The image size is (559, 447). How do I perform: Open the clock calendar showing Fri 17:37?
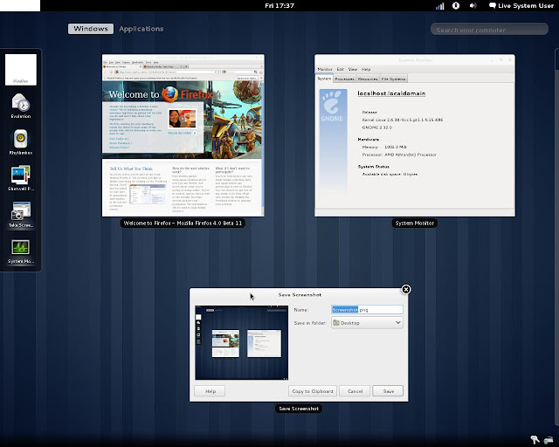pyautogui.click(x=279, y=6)
